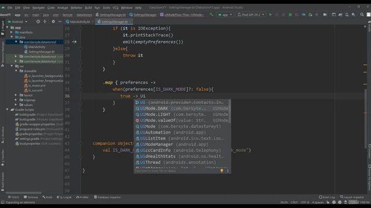Image resolution: width=371 pixels, height=208 pixels.
Task: Choose UiAutomation from completion list
Action: (x=181, y=132)
